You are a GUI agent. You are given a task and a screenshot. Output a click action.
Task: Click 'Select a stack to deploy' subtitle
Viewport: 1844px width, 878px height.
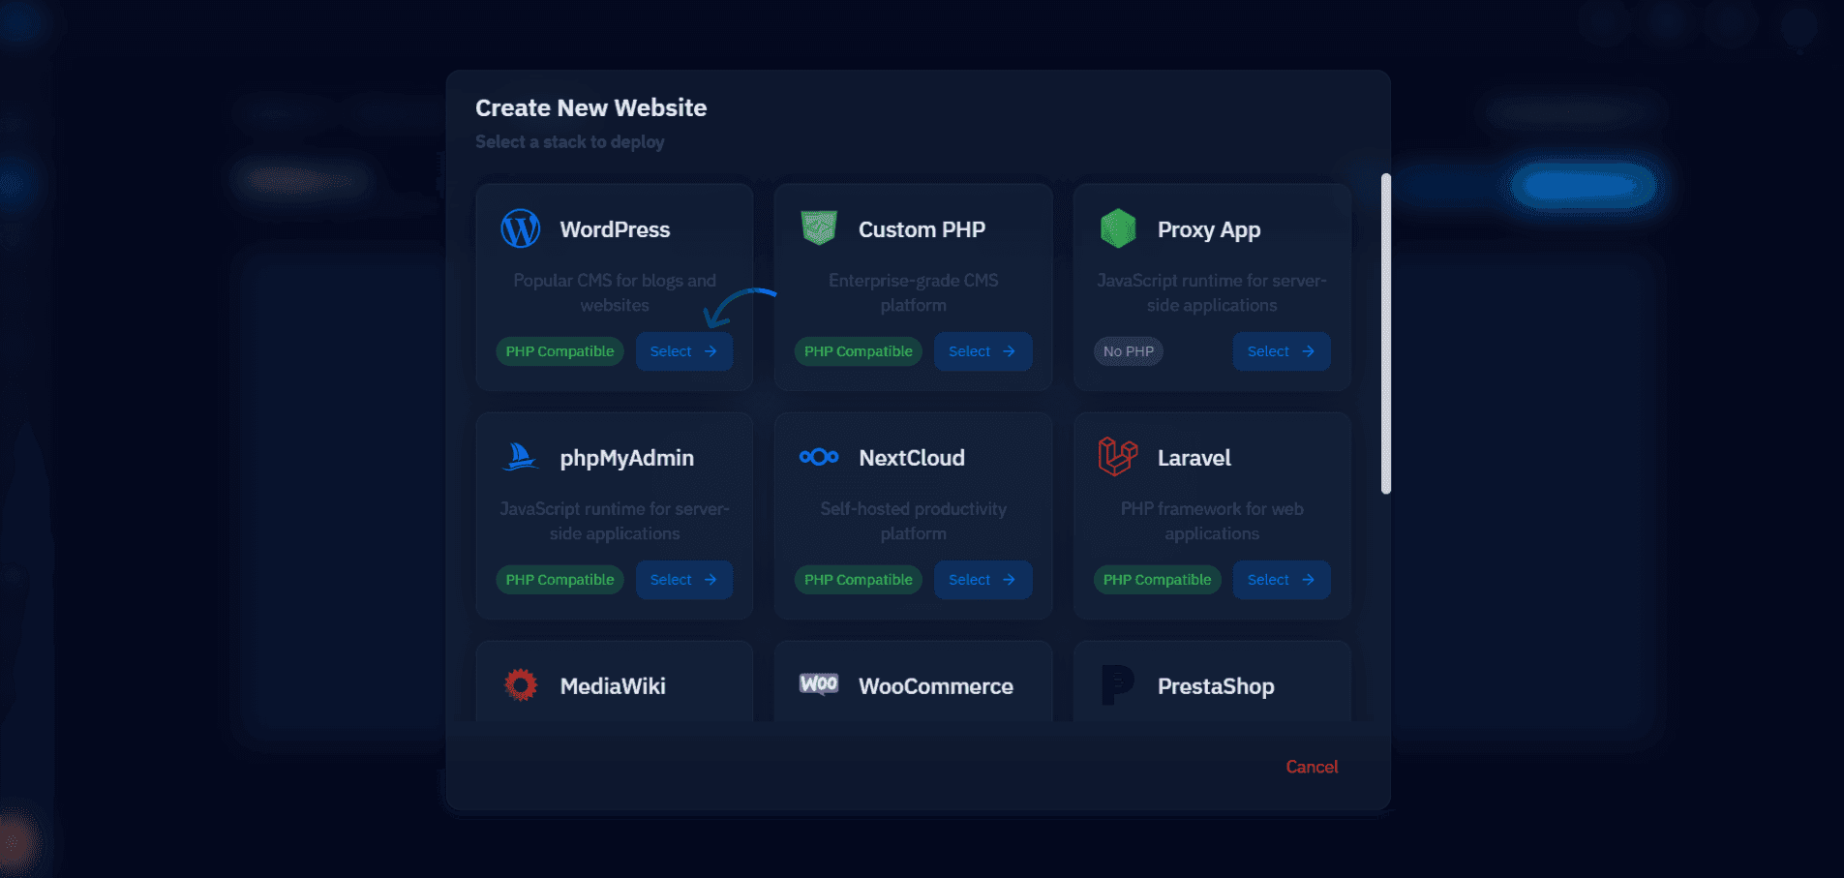tap(569, 141)
